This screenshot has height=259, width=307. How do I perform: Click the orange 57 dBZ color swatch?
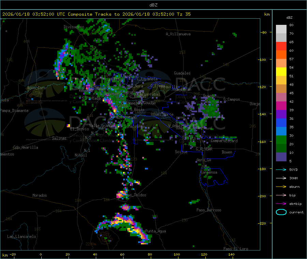click(x=281, y=55)
